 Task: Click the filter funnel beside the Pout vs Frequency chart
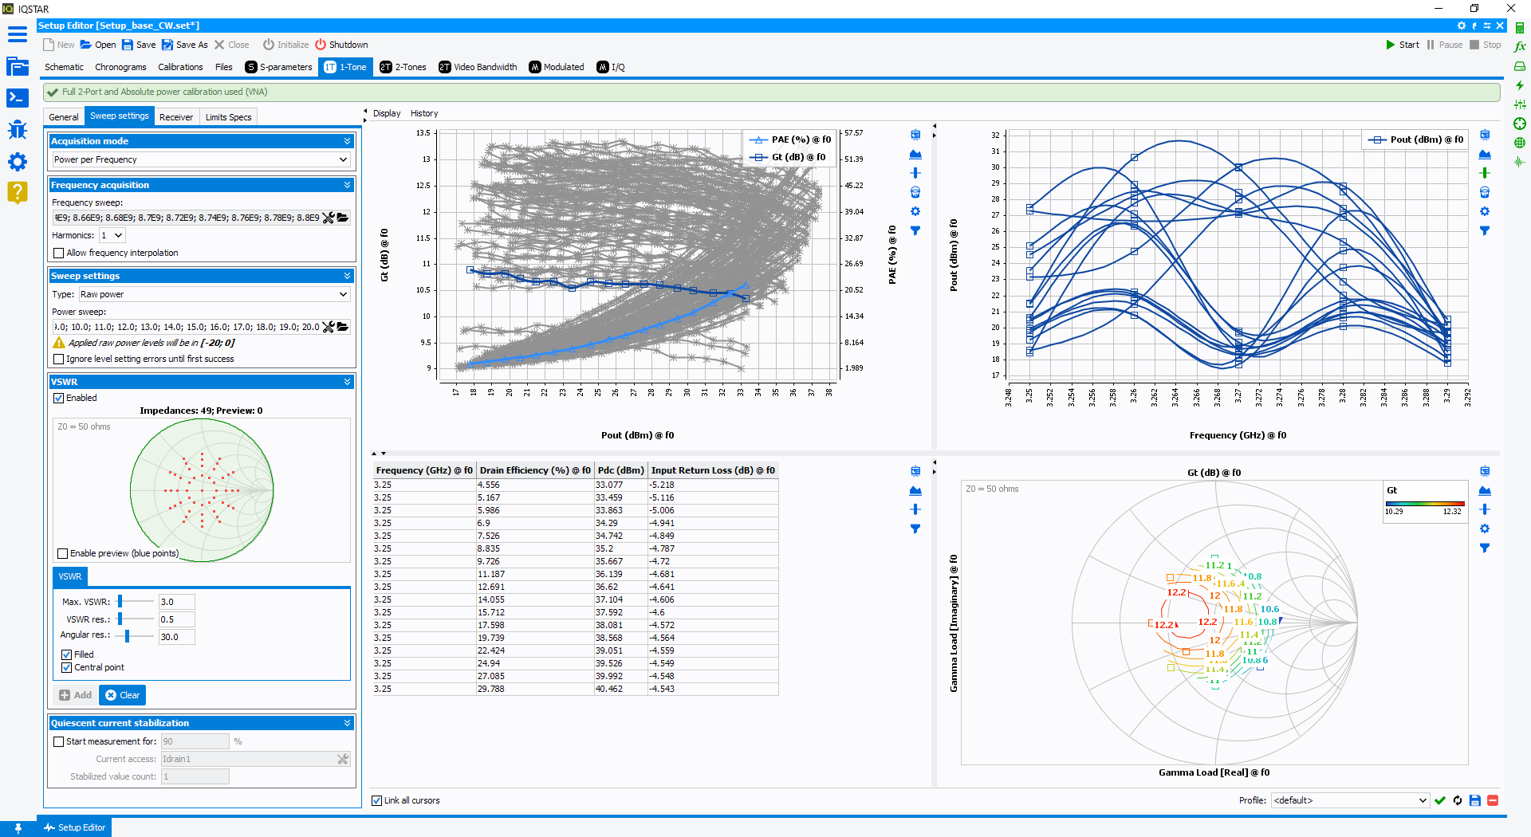tap(1485, 230)
